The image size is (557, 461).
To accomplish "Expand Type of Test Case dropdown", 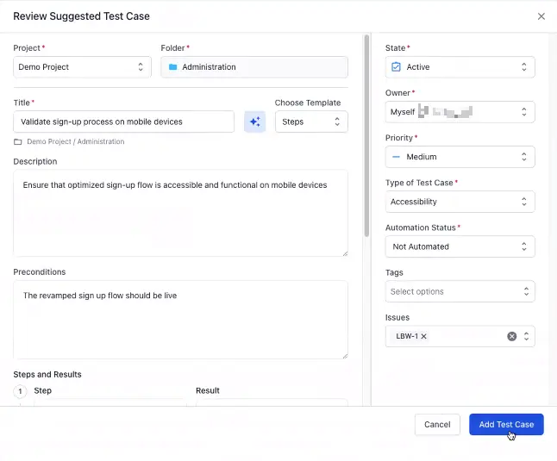I will (x=460, y=202).
